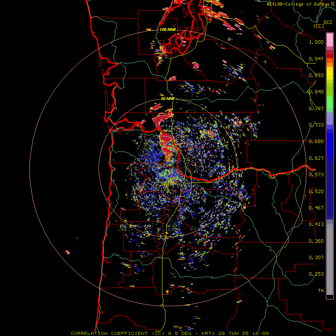The image size is (336, 336).
Task: Select the 0.627 scale value
Action: click(x=316, y=158)
